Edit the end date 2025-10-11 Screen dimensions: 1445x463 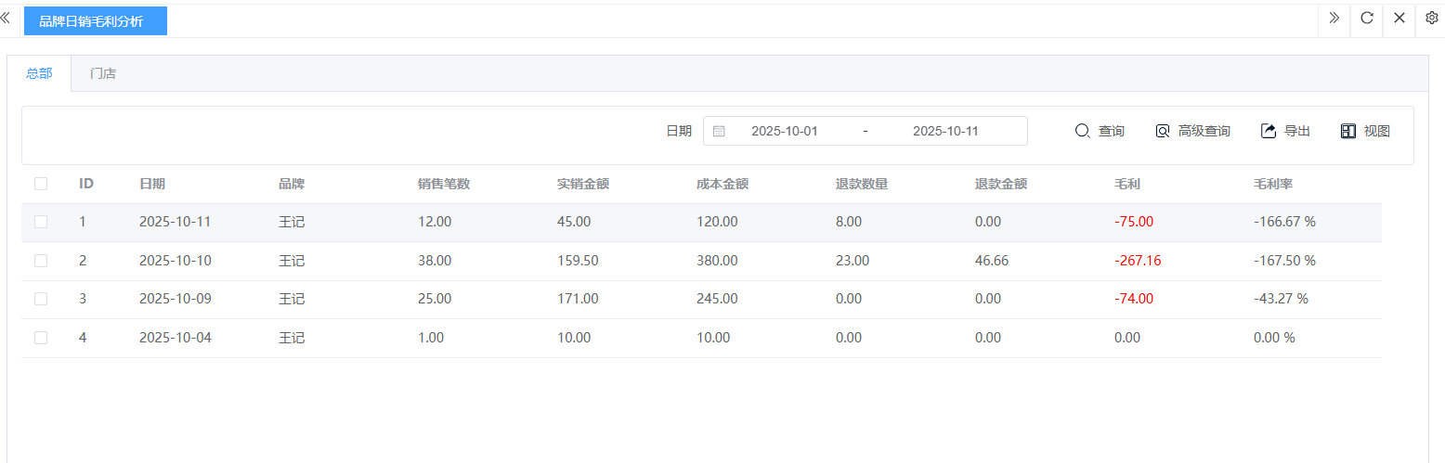945,132
